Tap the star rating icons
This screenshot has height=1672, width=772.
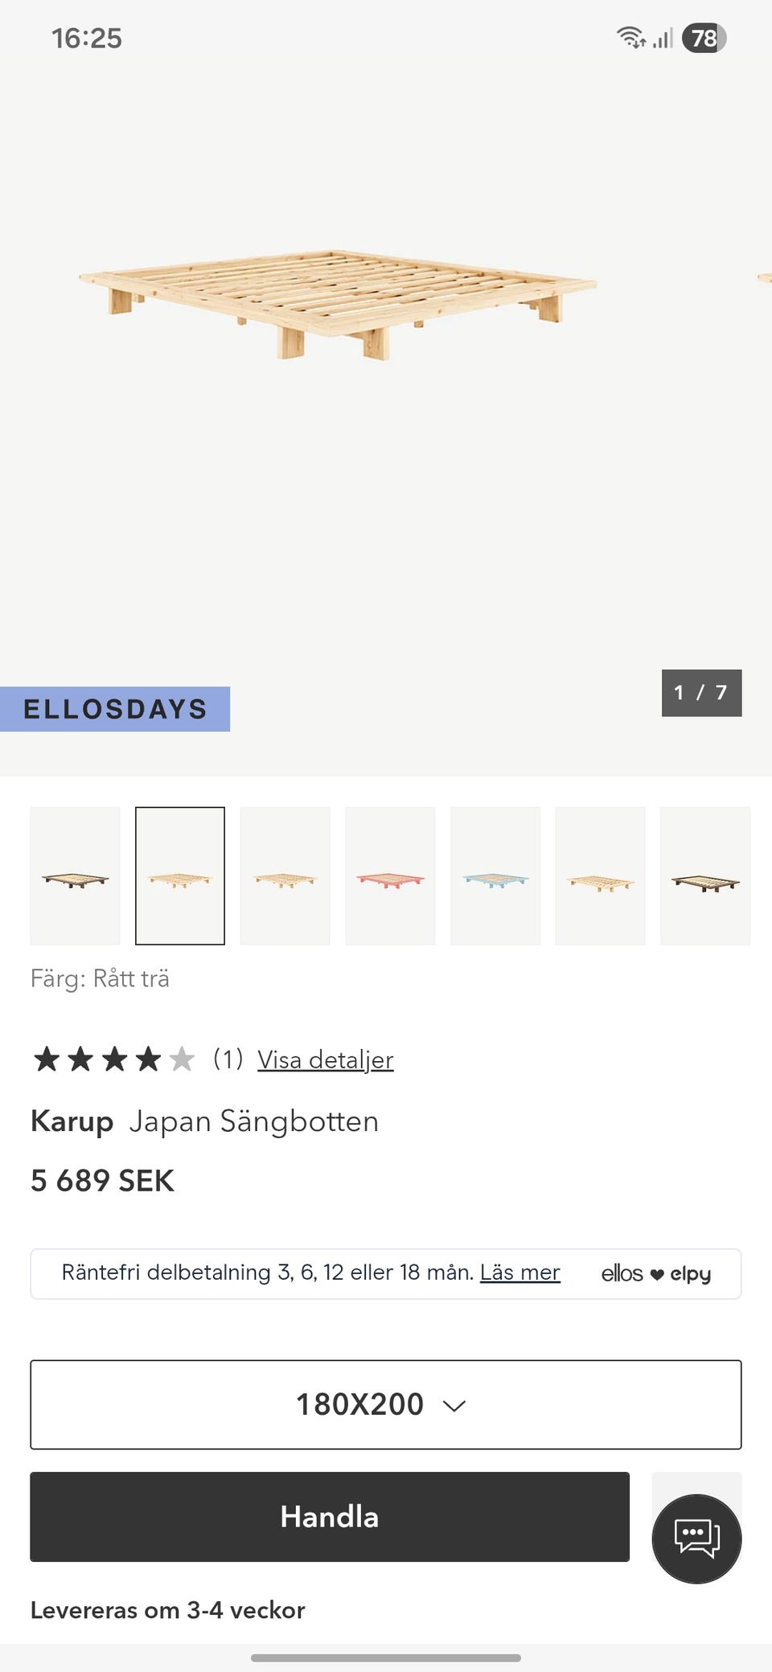(113, 1059)
